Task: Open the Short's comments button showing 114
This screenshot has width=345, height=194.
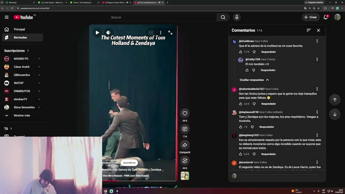Action: point(185,129)
